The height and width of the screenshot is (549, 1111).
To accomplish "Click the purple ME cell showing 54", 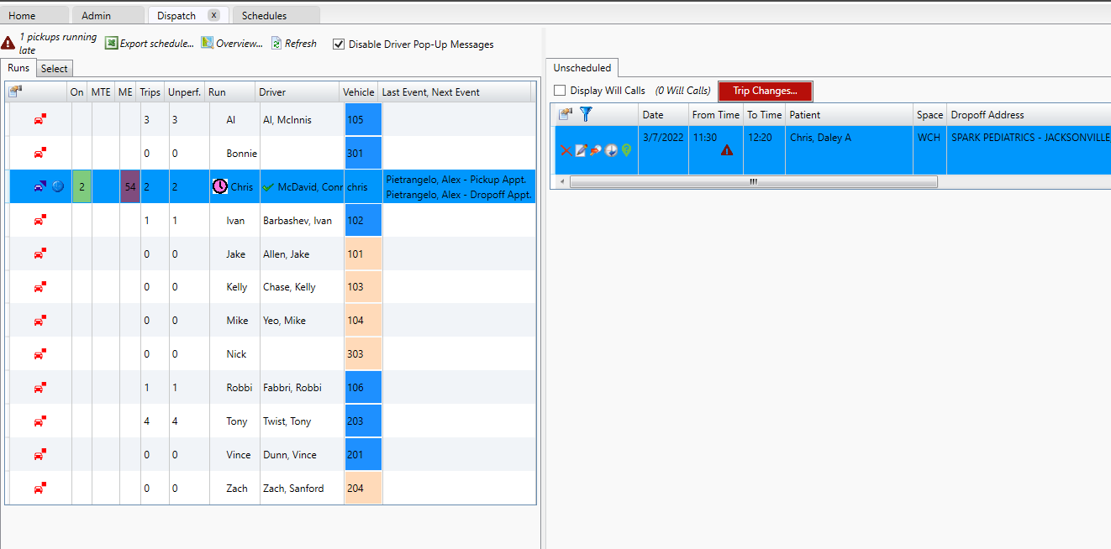I will click(x=129, y=186).
